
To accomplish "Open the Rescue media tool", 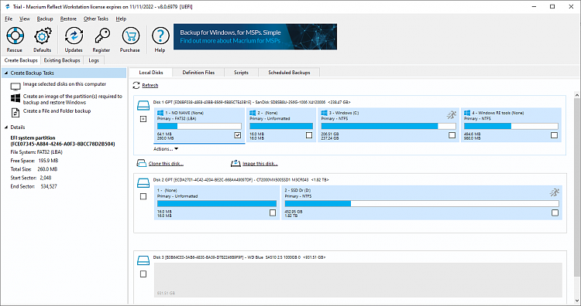I will (x=15, y=36).
